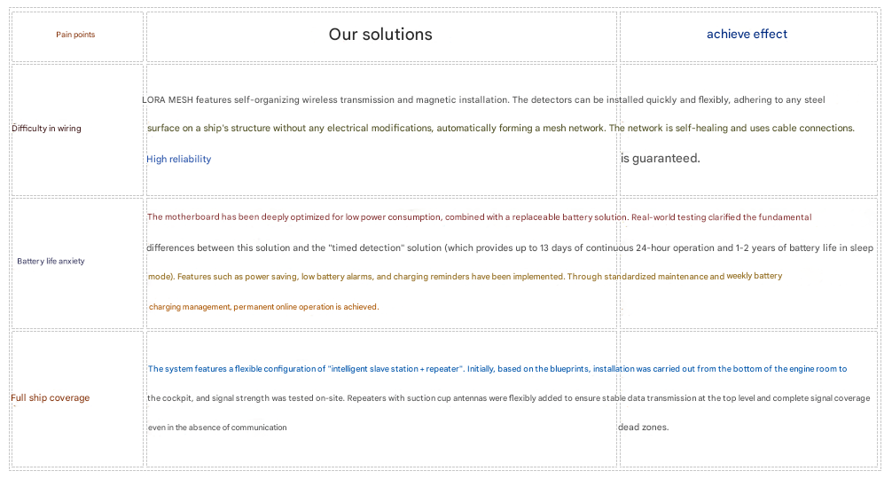Image resolution: width=892 pixels, height=479 pixels.
Task: Click the "charging management, permanent online" line
Action: 263,307
